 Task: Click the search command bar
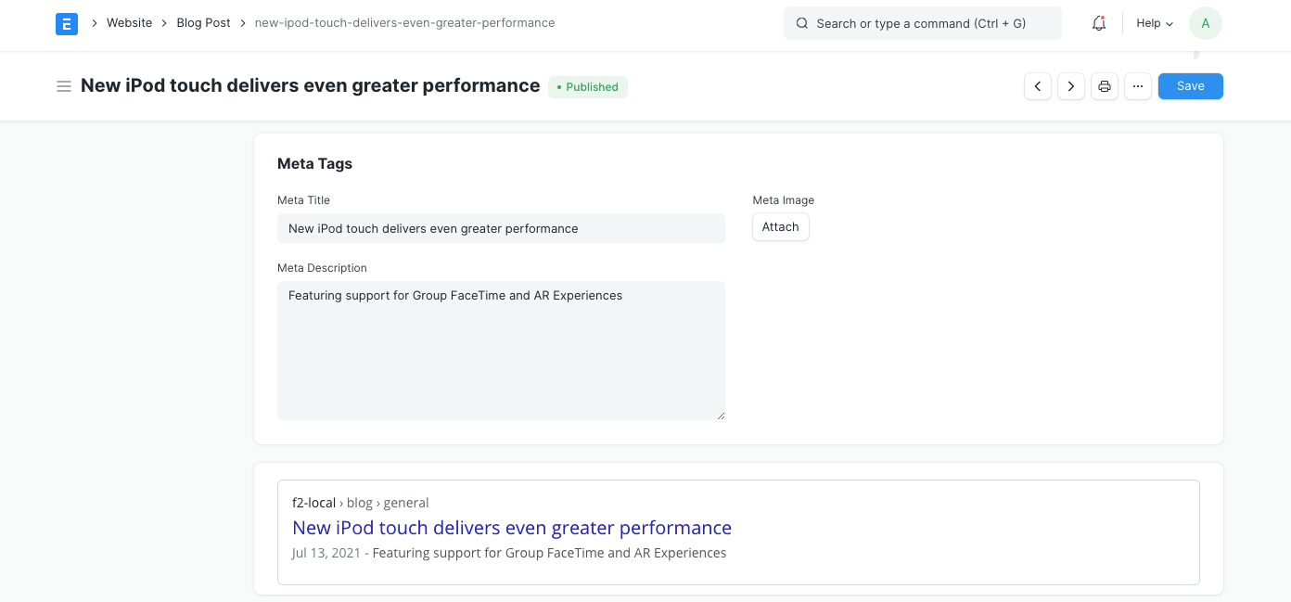pyautogui.click(x=922, y=23)
